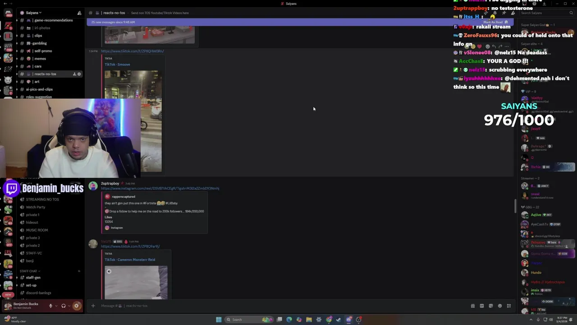
Task: Open User Settings gear icon
Action: point(77,306)
